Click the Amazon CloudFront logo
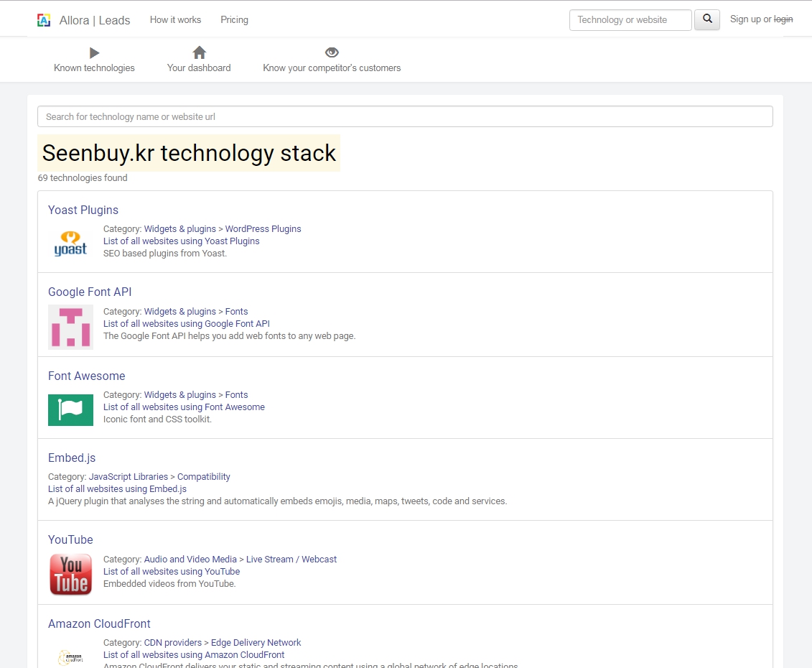812x668 pixels. pyautogui.click(x=70, y=657)
